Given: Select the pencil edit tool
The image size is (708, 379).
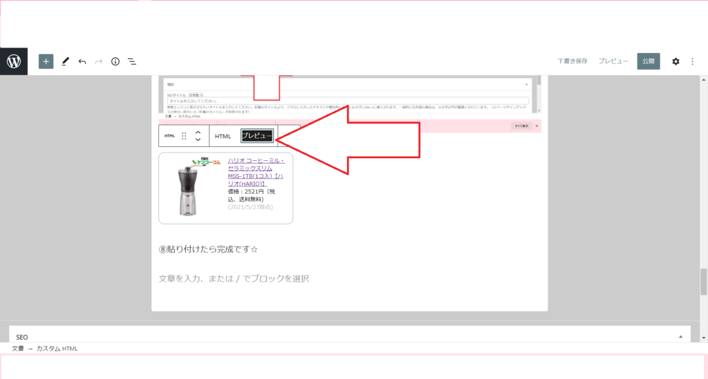Looking at the screenshot, I should [x=65, y=61].
